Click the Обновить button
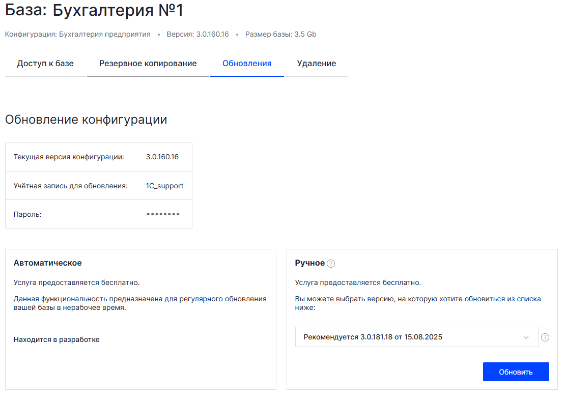Screen dimensions: 566x401 516,372
